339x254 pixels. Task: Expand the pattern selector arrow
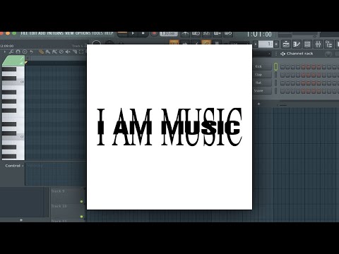256,44
